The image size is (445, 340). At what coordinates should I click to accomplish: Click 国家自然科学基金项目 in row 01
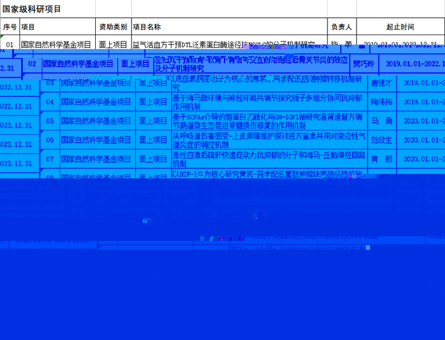pyautogui.click(x=56, y=43)
